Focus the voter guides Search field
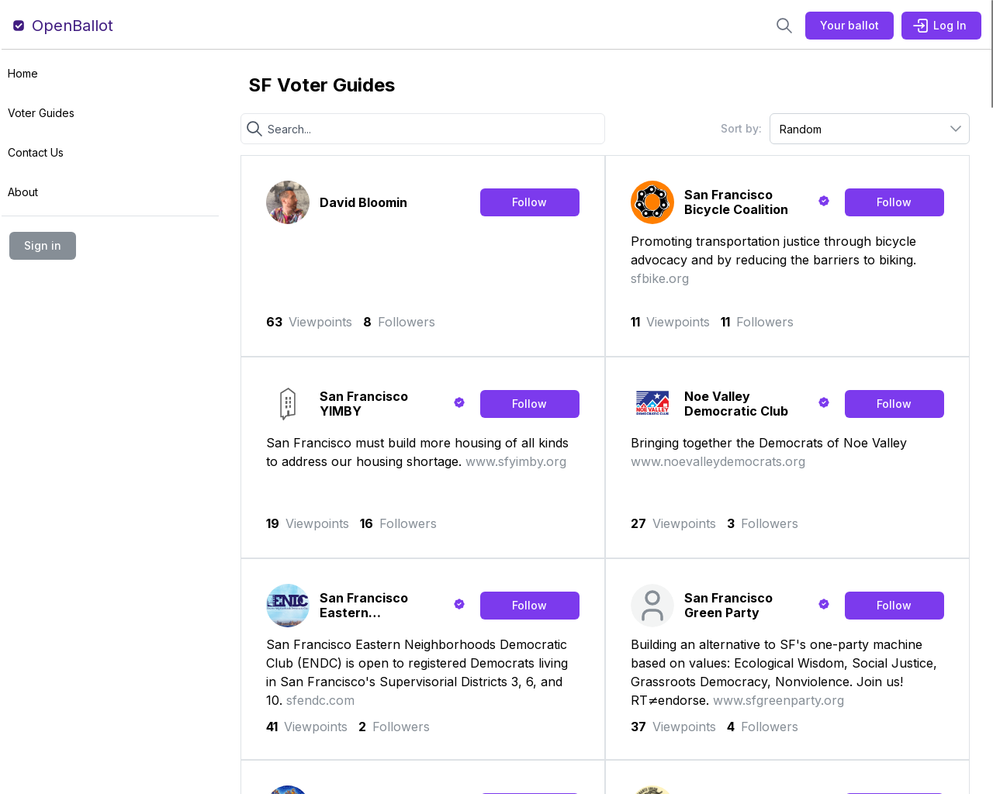 (423, 129)
